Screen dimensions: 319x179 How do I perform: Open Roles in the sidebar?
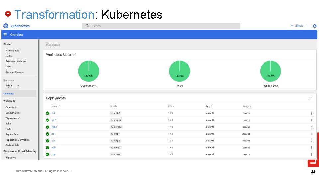point(8,67)
